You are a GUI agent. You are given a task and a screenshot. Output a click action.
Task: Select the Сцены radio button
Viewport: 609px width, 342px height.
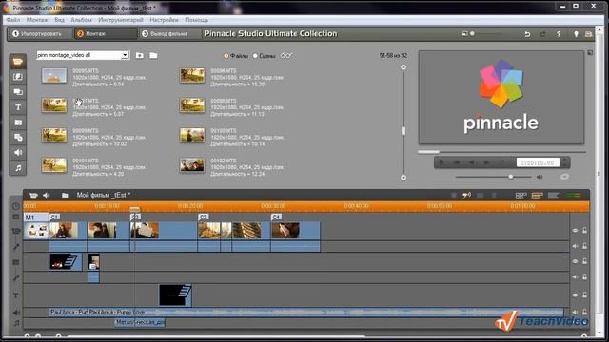(255, 56)
